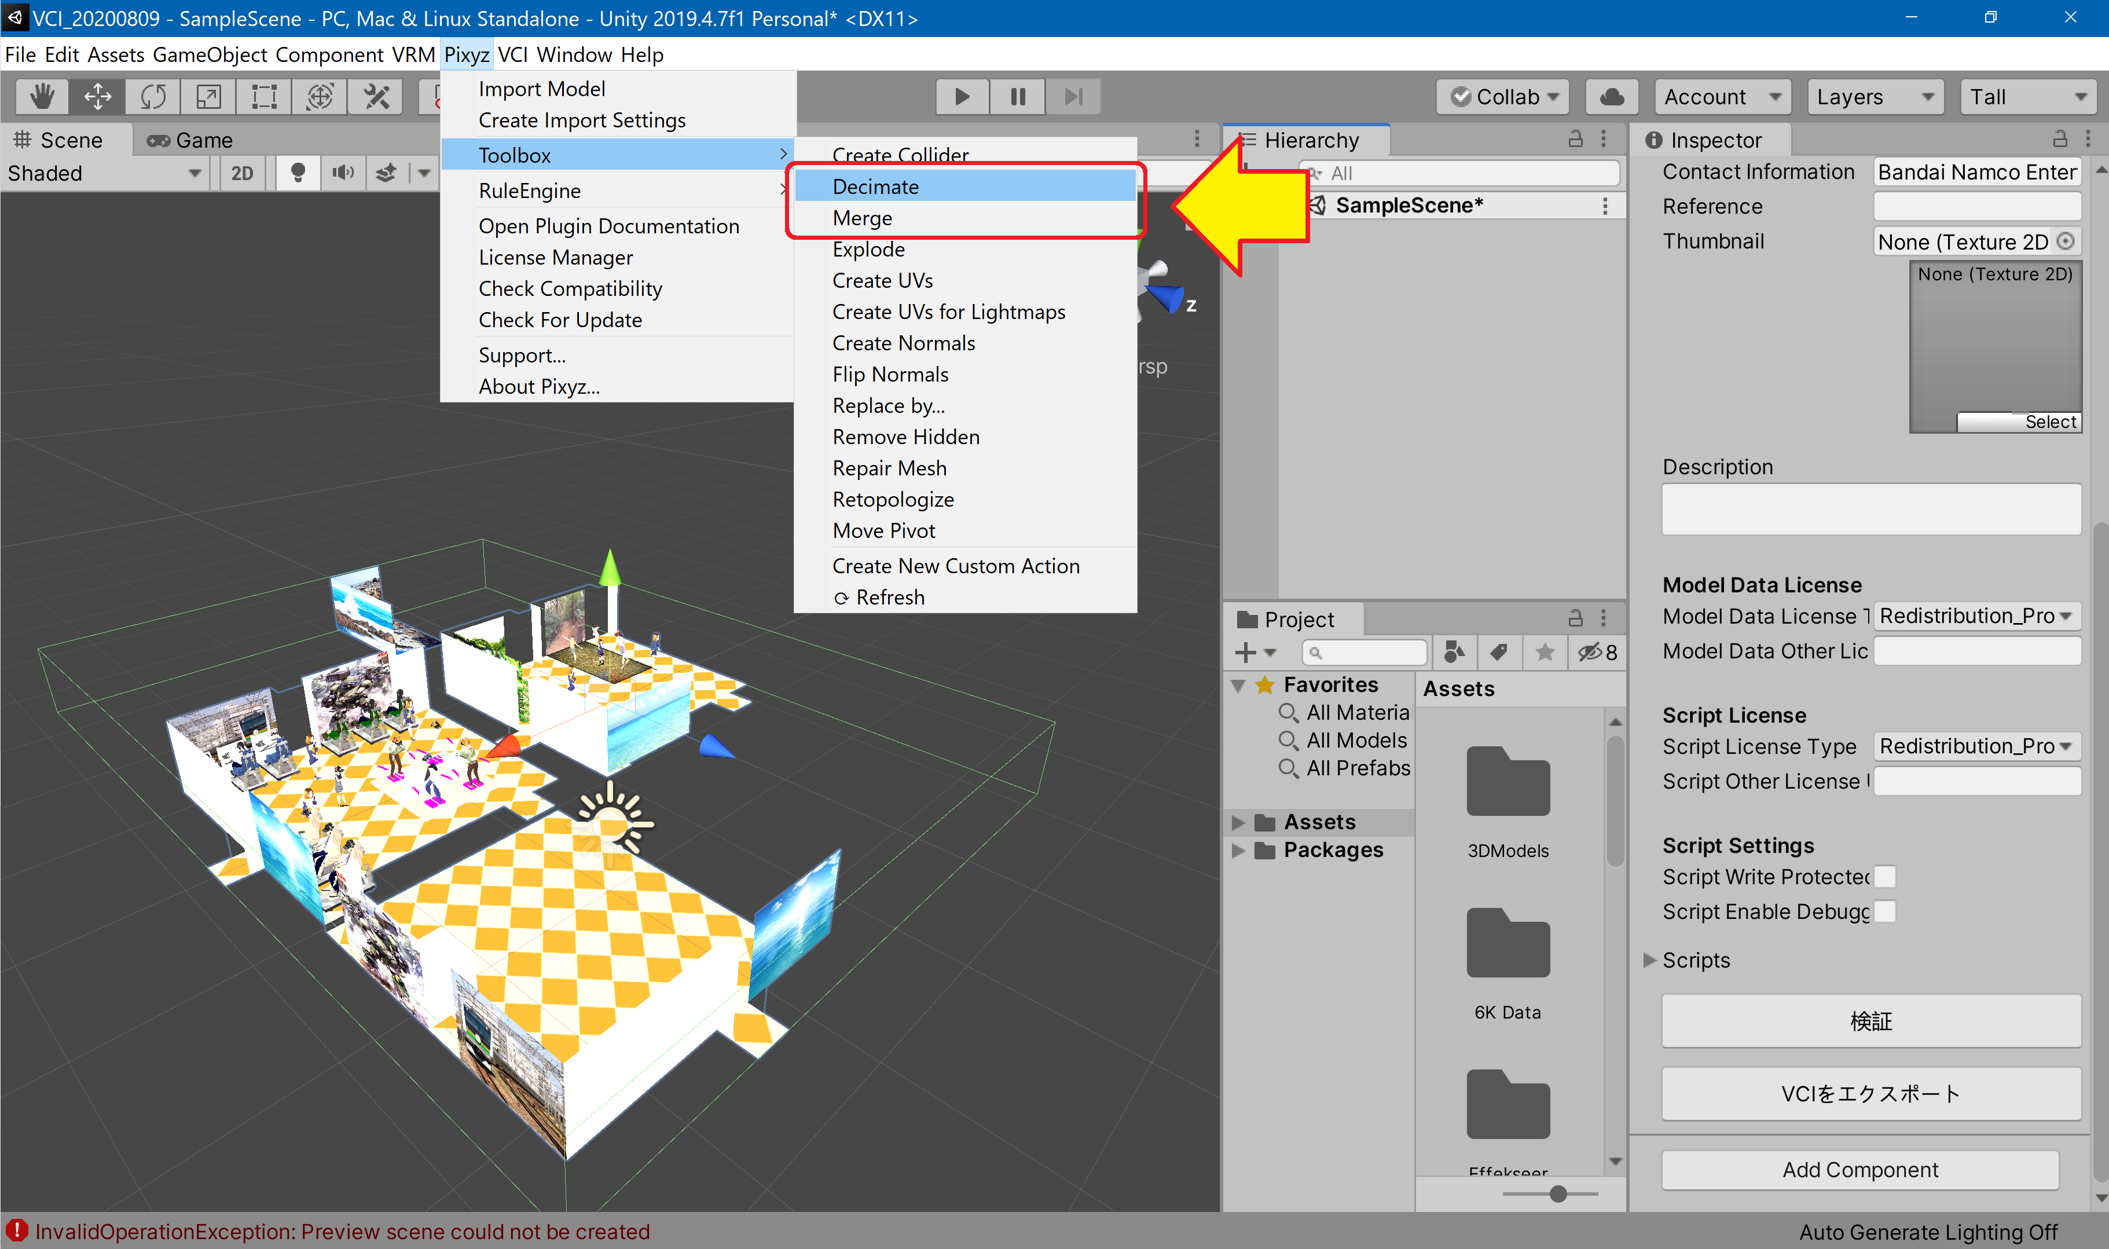
Task: Open Script License Type dropdown
Action: tap(1977, 746)
